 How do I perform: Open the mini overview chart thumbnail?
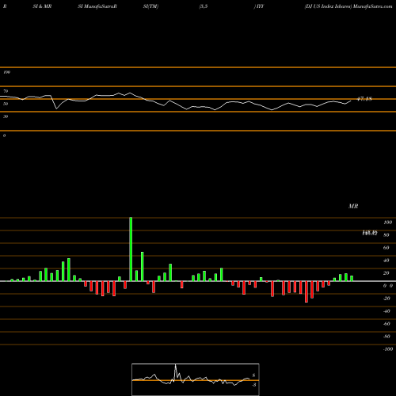pyautogui.click(x=196, y=379)
